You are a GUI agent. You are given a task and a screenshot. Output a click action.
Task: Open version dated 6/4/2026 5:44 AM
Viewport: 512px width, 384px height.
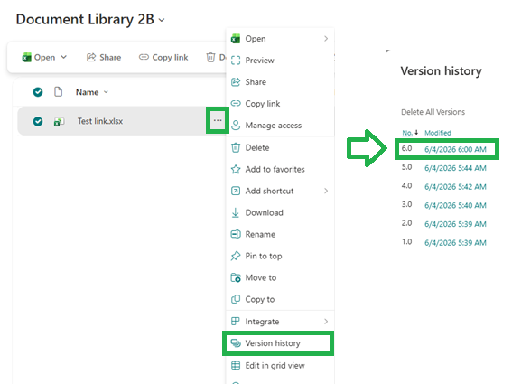455,168
